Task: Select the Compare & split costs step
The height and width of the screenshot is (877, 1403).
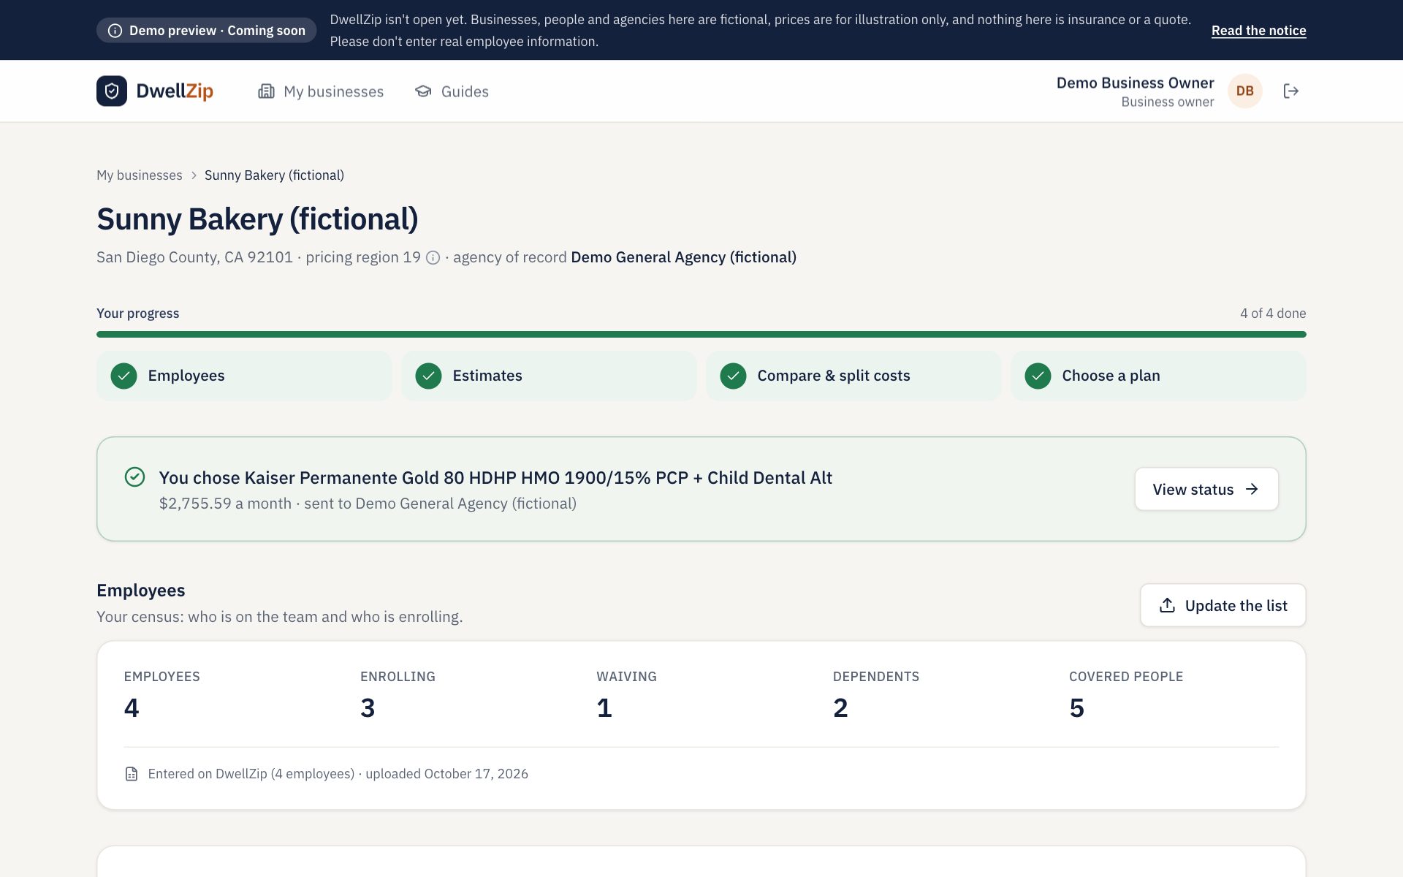Action: [853, 376]
